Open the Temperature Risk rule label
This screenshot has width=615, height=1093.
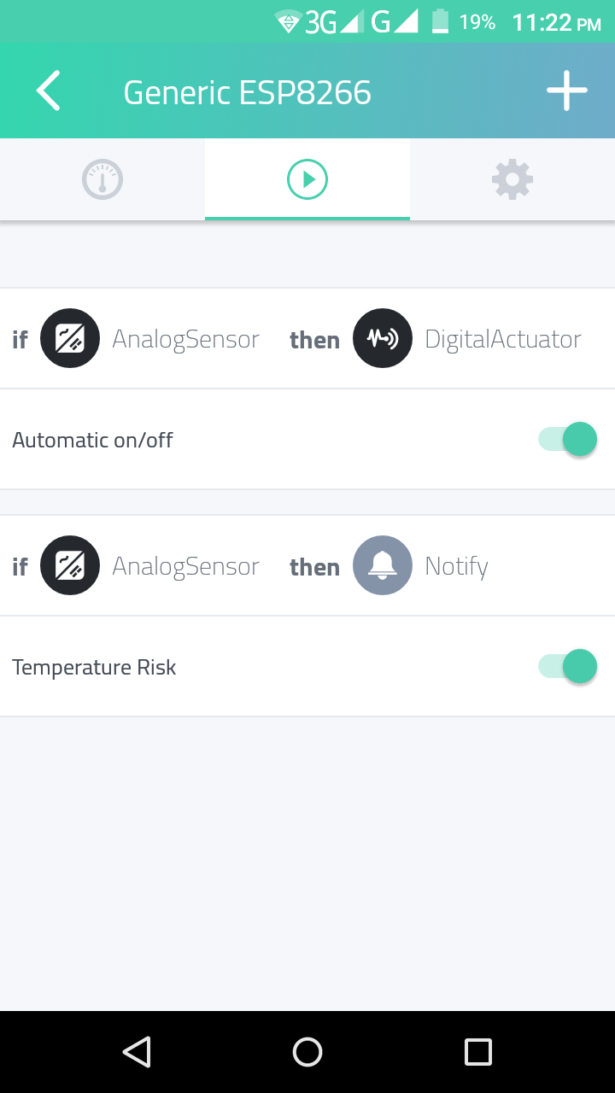(94, 668)
